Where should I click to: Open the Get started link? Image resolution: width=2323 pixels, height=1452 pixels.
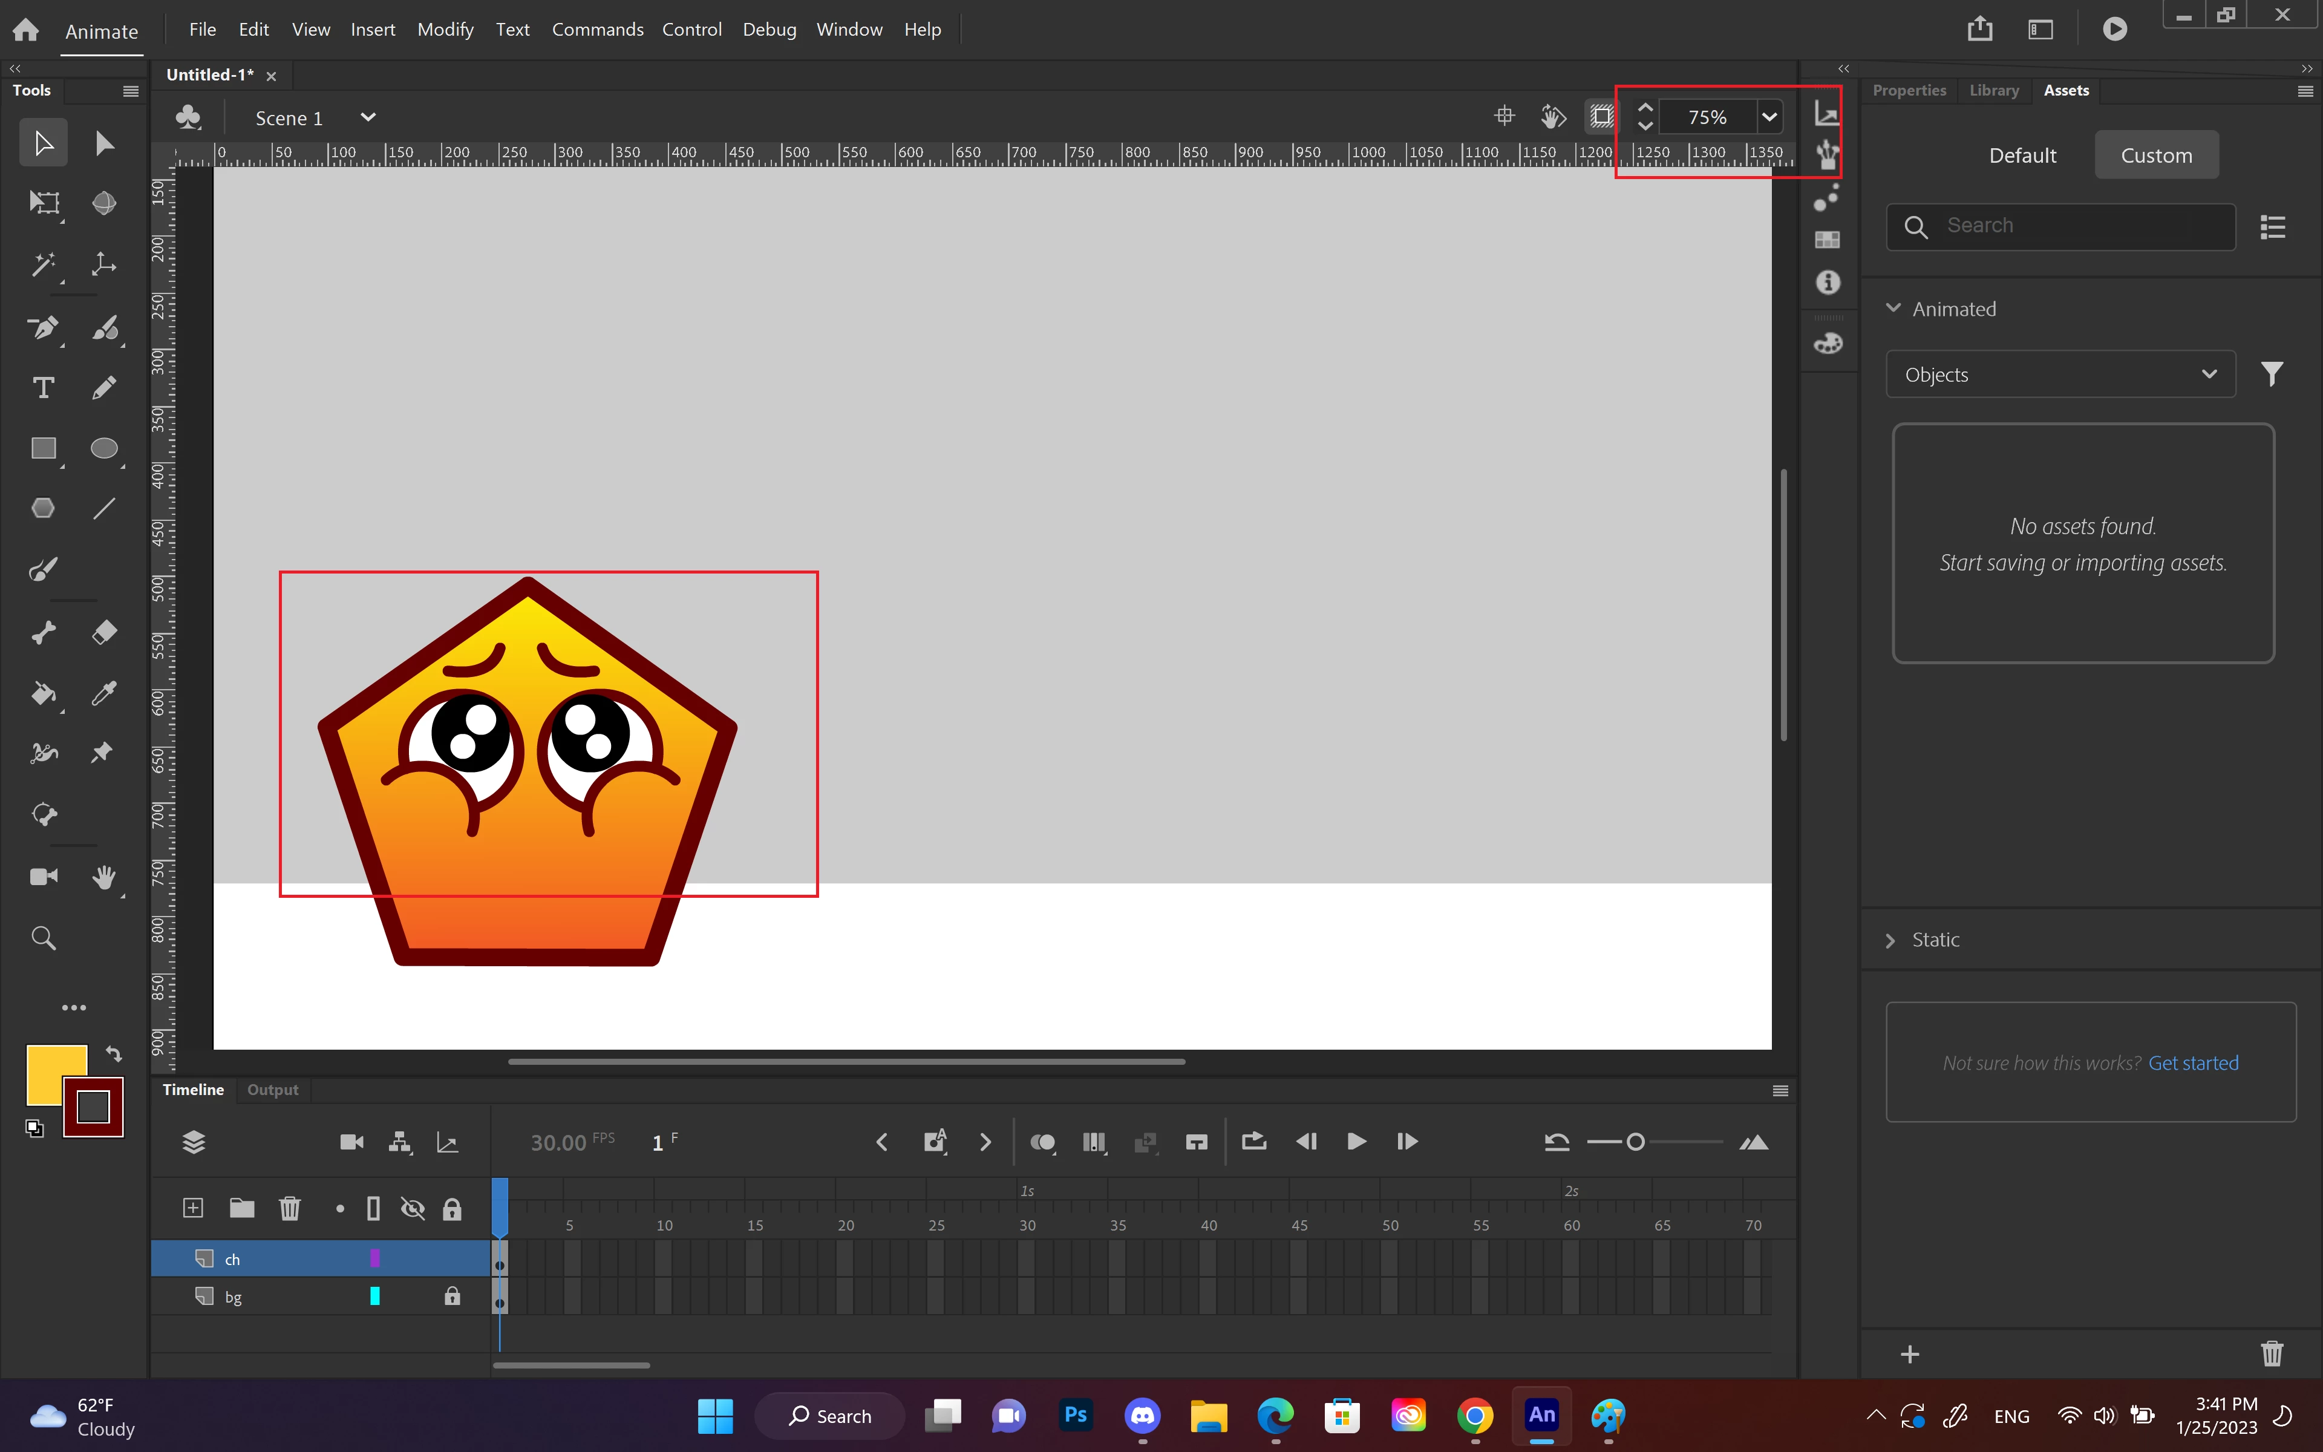coord(2192,1063)
